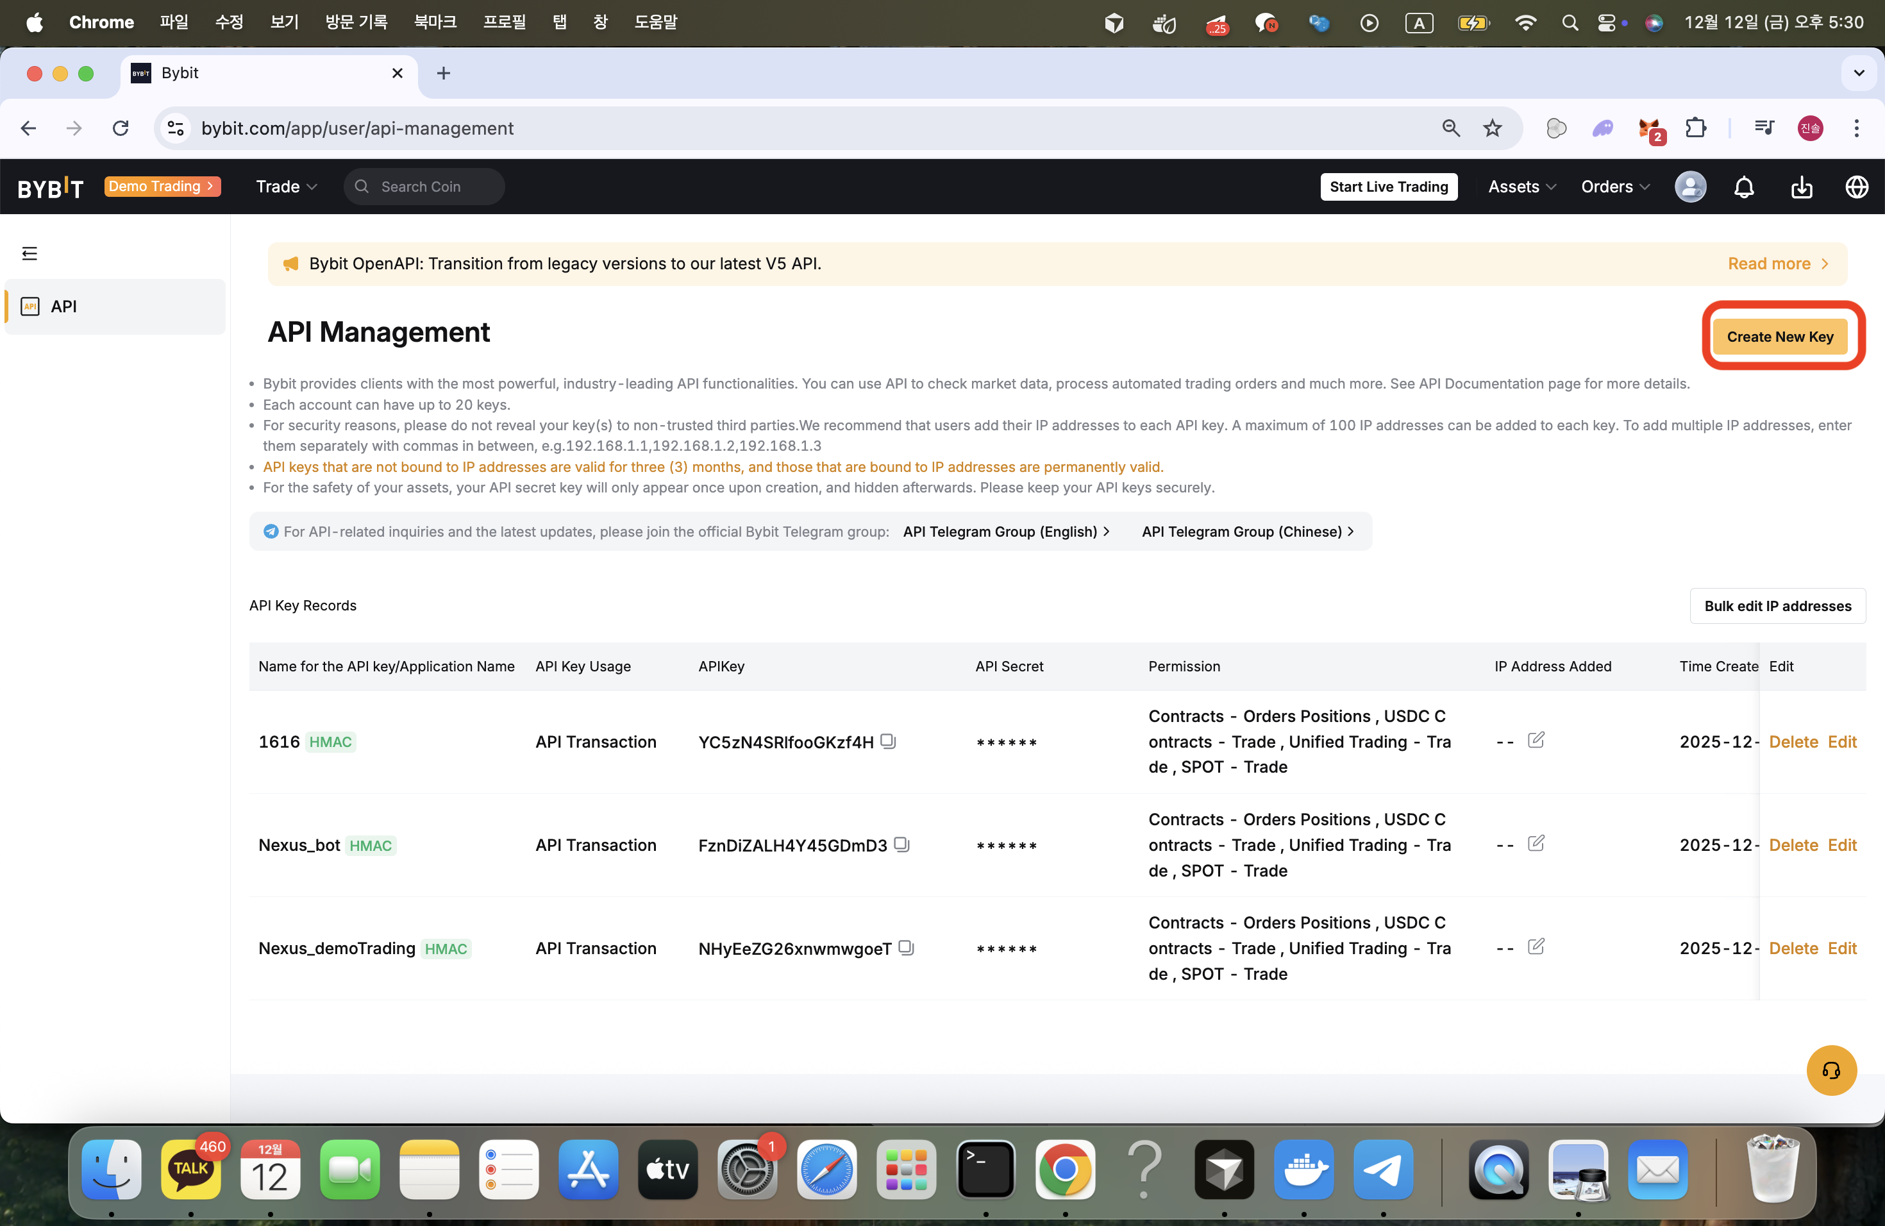Copy the Nexus_bot API key
Viewport: 1885px width, 1226px height.
901,844
